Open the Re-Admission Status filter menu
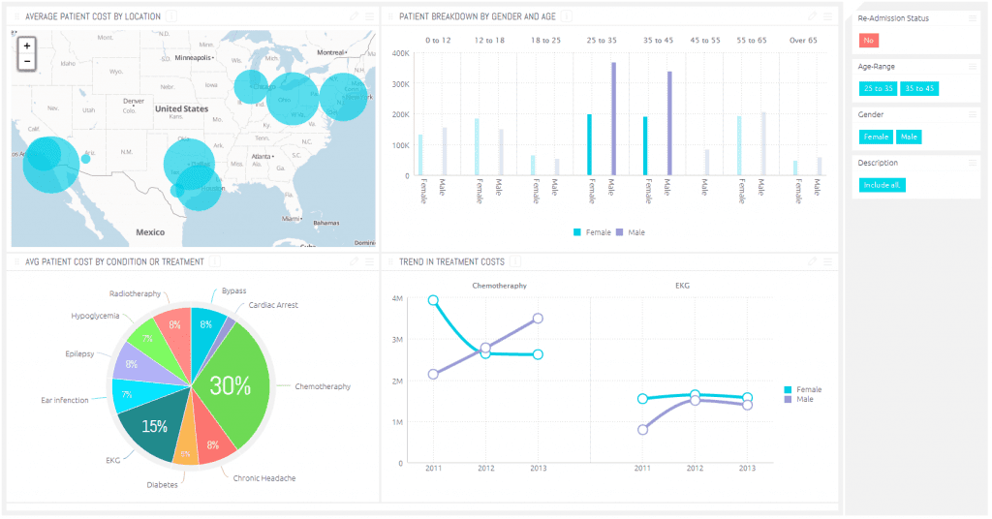The image size is (992, 519). [973, 18]
